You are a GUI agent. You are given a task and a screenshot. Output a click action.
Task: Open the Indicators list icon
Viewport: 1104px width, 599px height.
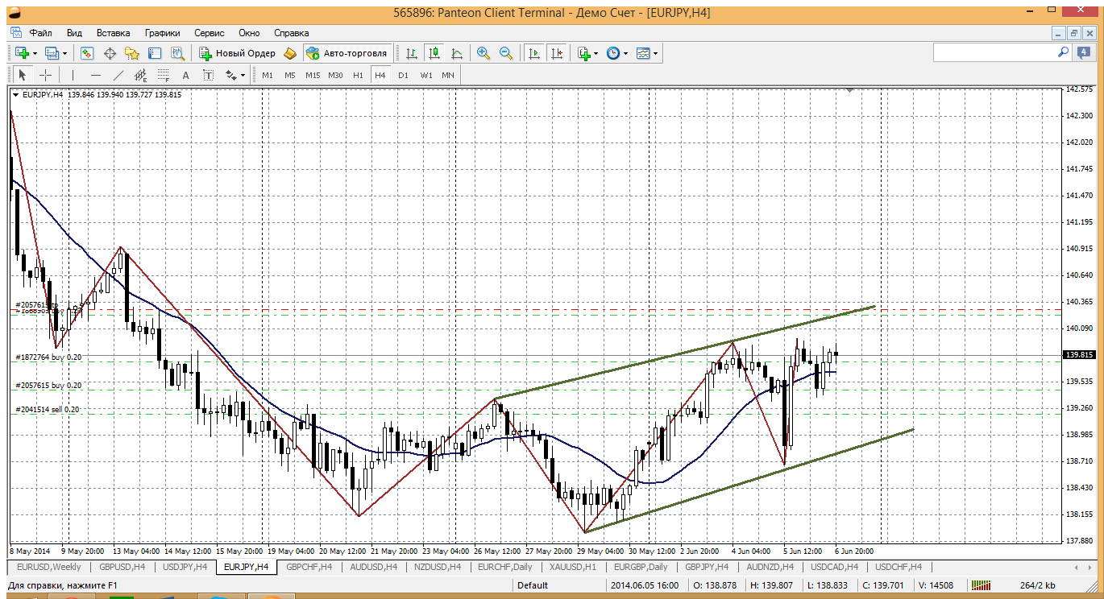584,53
